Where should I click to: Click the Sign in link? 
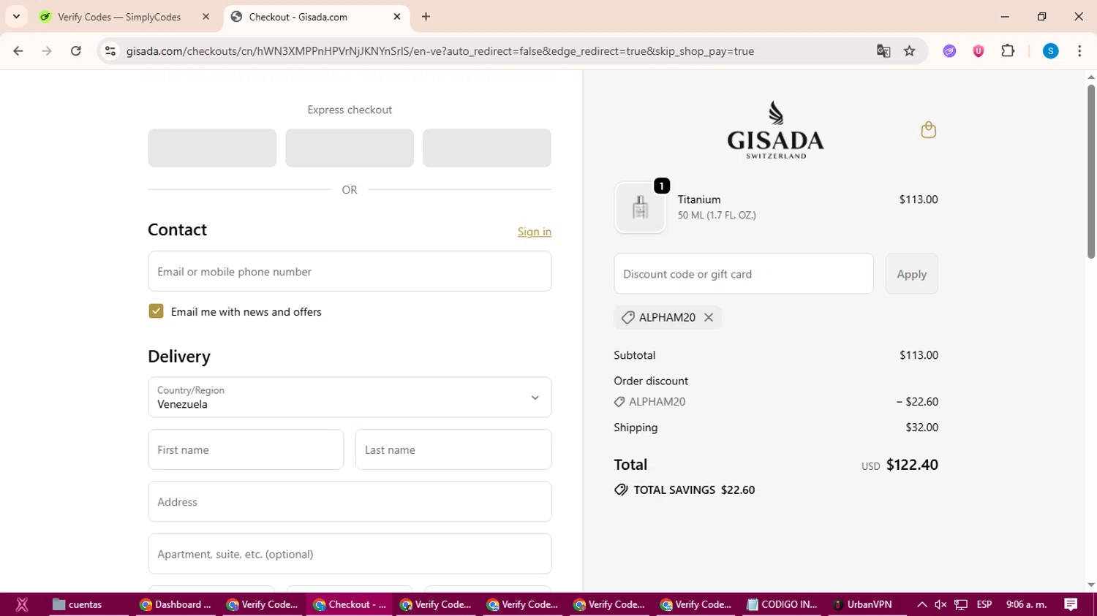click(535, 232)
